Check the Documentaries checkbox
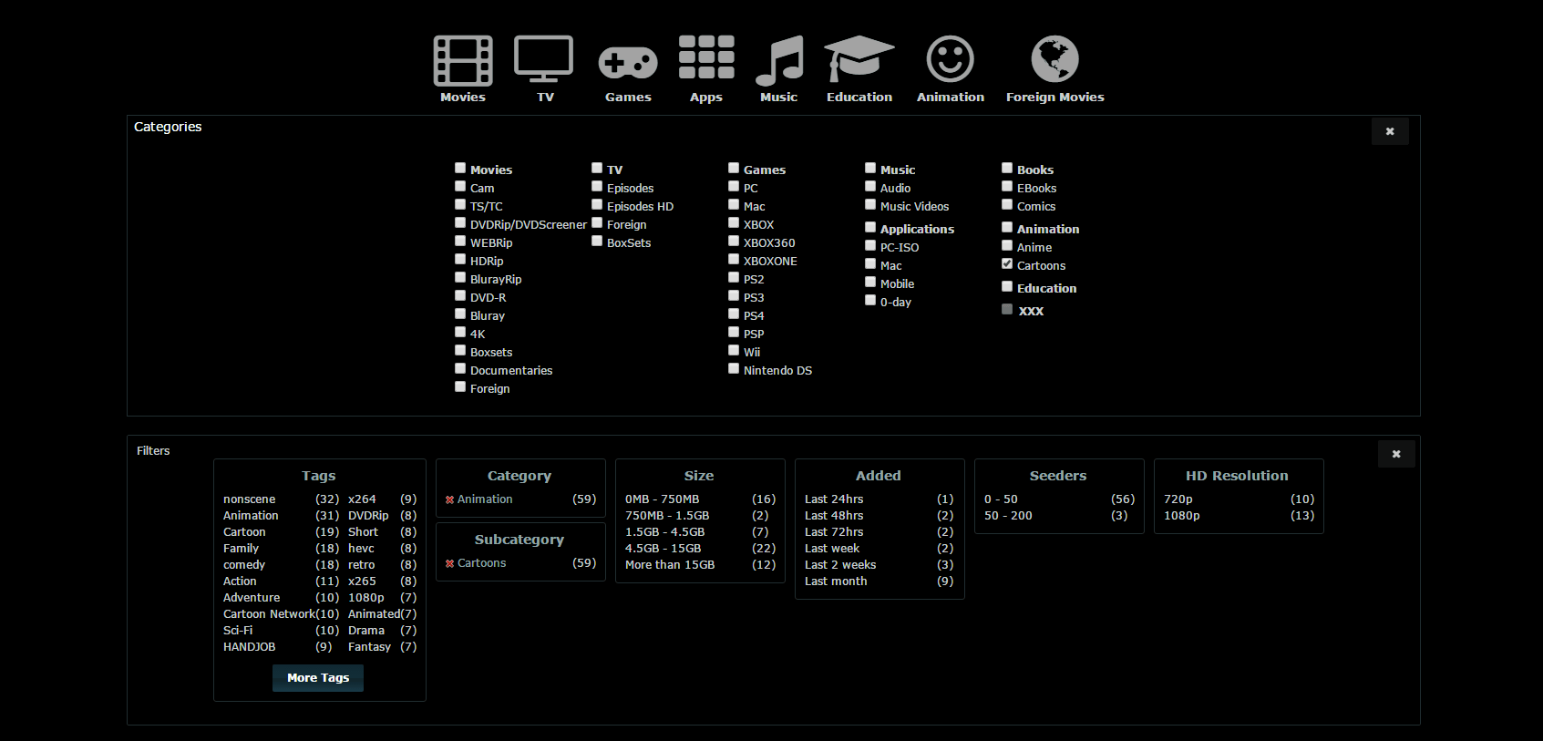Screen dimensions: 1543x741 coord(460,368)
